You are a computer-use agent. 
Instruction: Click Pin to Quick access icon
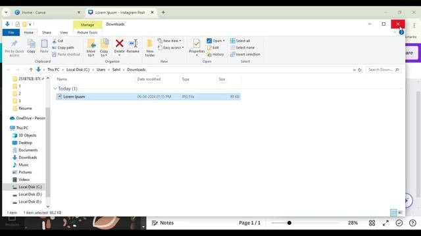pos(14,48)
